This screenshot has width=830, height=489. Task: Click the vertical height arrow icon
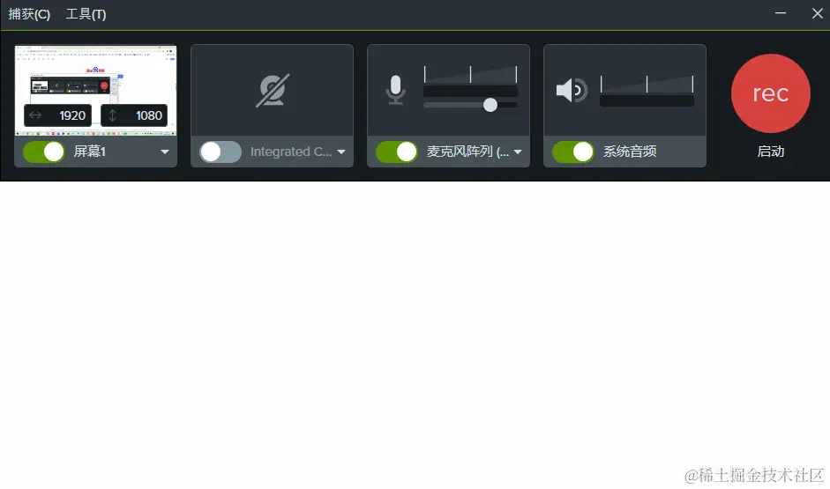pos(112,115)
